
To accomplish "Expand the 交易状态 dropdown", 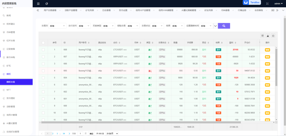I will coord(157,26).
